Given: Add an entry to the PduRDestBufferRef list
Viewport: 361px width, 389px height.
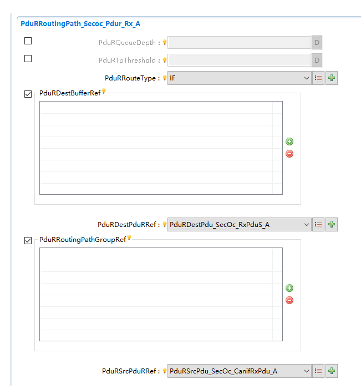Looking at the screenshot, I should pos(289,142).
